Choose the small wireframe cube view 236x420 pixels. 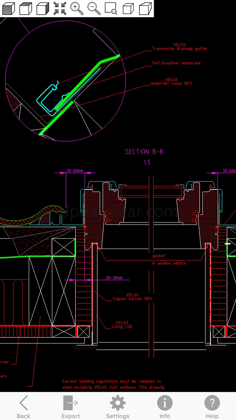(x=128, y=8)
